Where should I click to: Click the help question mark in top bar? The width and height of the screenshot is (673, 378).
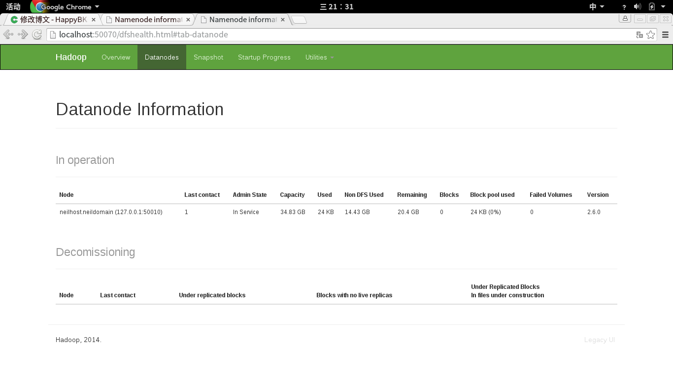click(x=624, y=7)
